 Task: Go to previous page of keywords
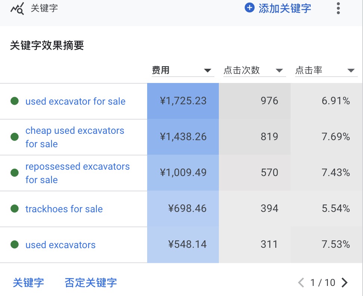[x=301, y=282]
